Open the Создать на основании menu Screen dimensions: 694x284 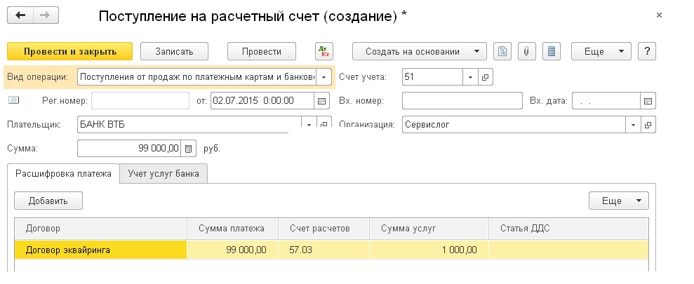coord(420,51)
